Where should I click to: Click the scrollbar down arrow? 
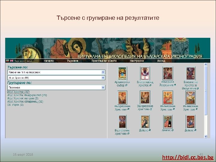[x=206, y=136]
